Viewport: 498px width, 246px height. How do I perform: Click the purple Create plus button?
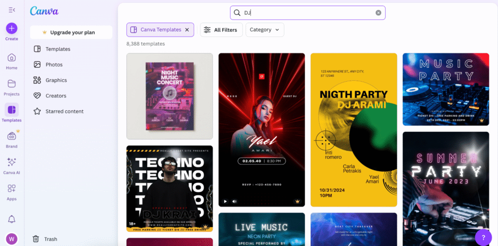(12, 28)
